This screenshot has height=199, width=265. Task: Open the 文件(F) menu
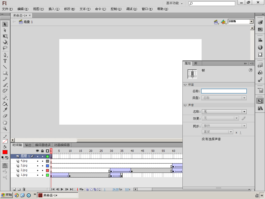pos(8,9)
